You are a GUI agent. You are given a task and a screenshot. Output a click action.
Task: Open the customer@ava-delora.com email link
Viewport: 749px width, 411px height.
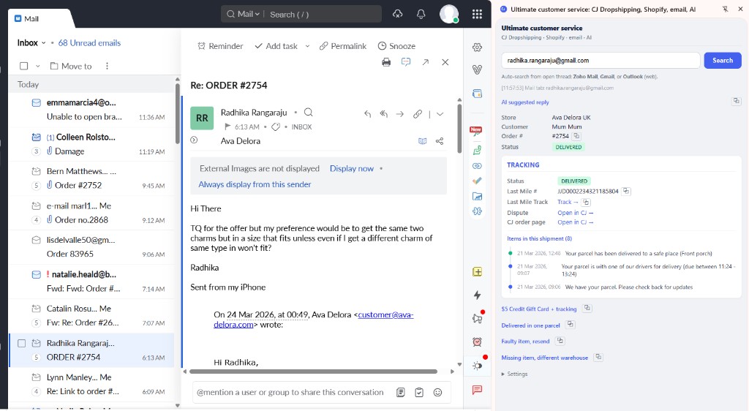pyautogui.click(x=313, y=320)
